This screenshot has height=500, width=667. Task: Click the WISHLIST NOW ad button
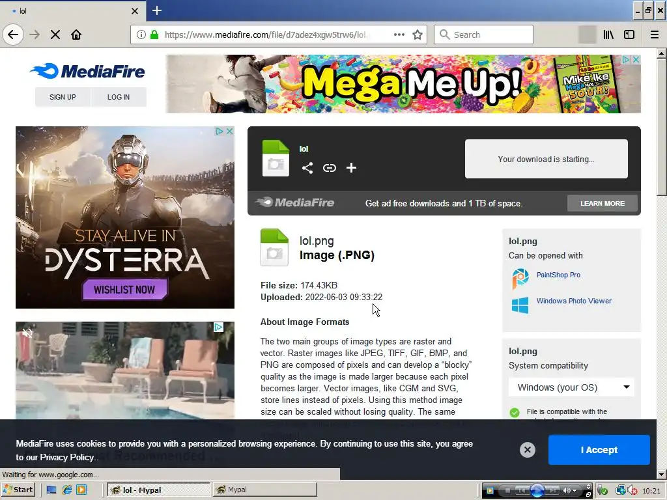coord(124,290)
